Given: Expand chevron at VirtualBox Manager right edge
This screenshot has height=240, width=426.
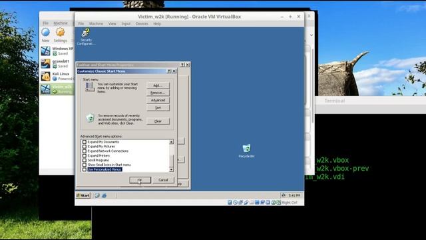Looking at the screenshot, I should click(x=312, y=35).
